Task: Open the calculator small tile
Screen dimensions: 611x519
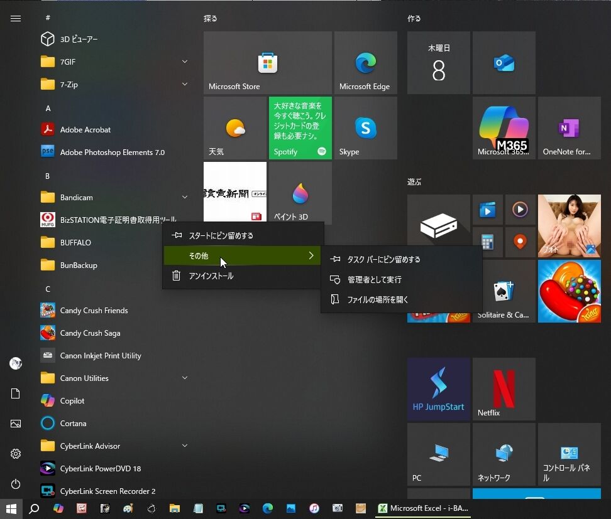Action: tap(487, 242)
